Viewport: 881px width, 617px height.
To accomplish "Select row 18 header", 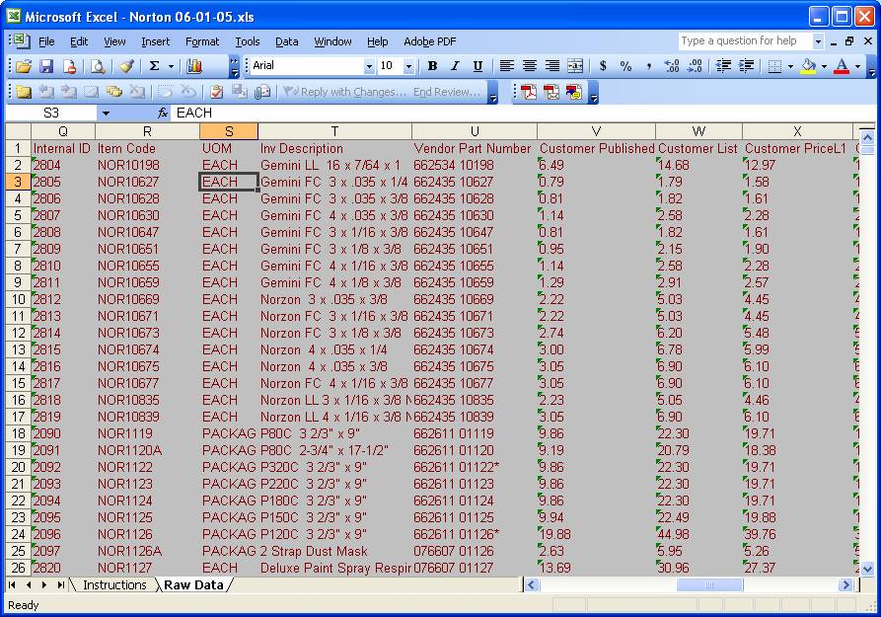I will (x=19, y=433).
